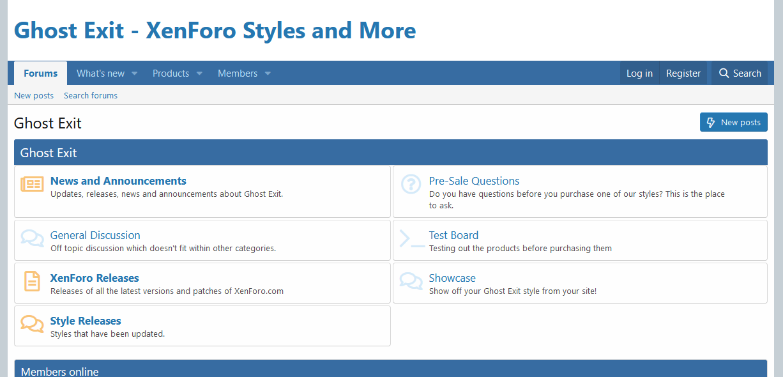Viewport: 783px width, 377px height.
Task: Click the Pre-Sale Questions question mark icon
Action: [411, 184]
